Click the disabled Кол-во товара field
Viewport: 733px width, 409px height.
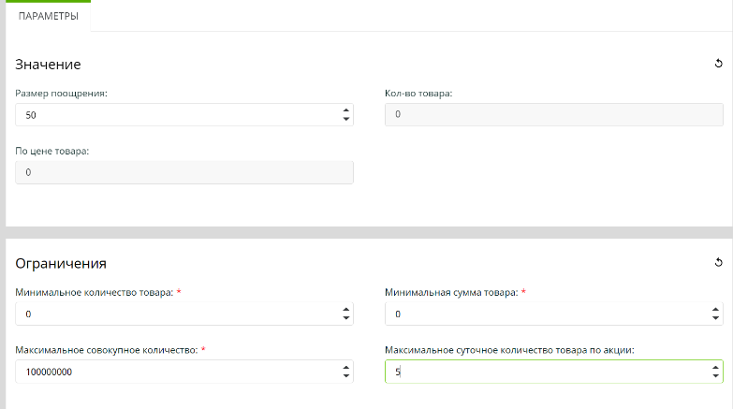click(x=553, y=114)
